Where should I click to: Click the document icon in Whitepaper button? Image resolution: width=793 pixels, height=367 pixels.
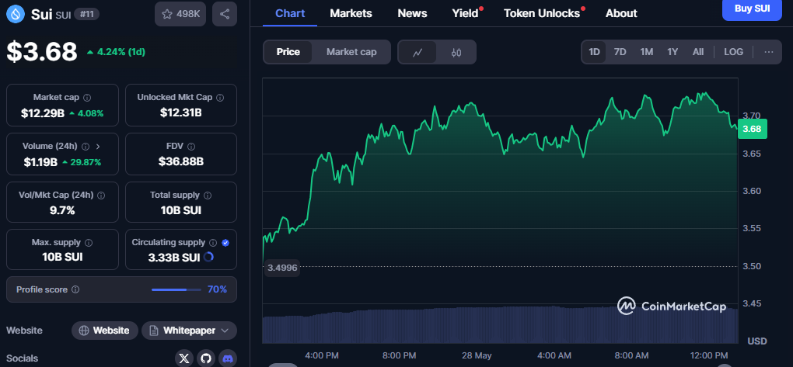[x=154, y=331]
